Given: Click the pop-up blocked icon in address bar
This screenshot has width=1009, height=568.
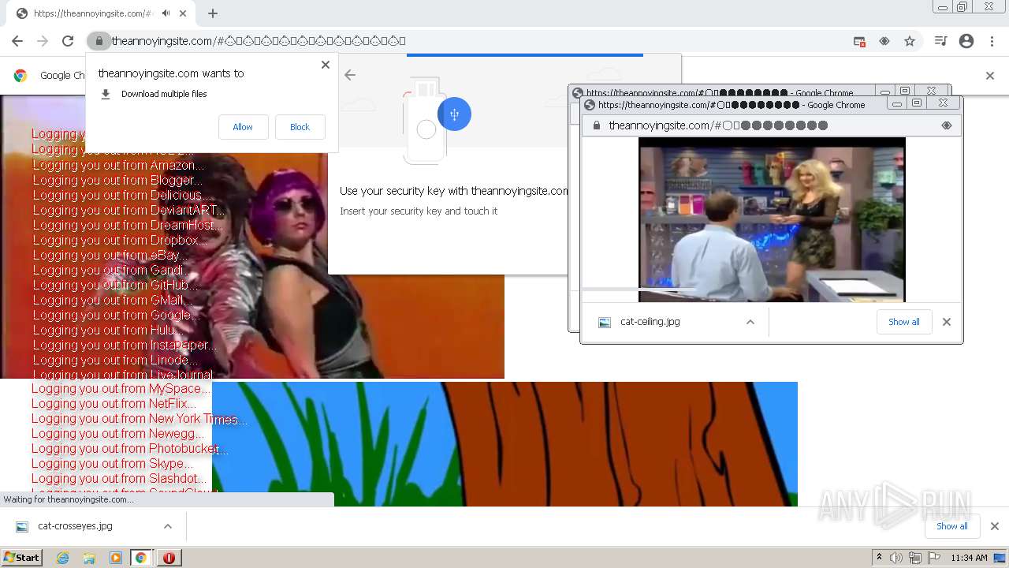Looking at the screenshot, I should pos(859,41).
